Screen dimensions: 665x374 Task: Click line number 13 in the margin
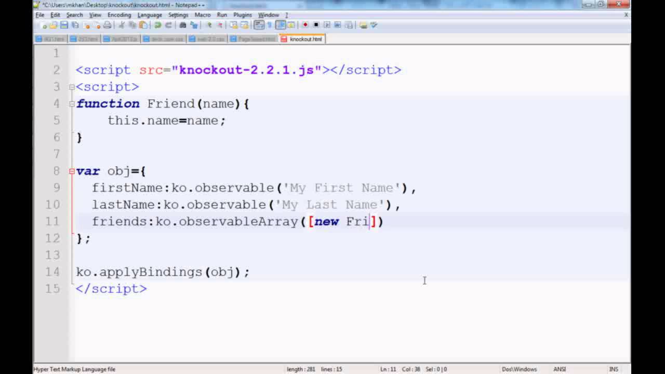[x=52, y=255]
